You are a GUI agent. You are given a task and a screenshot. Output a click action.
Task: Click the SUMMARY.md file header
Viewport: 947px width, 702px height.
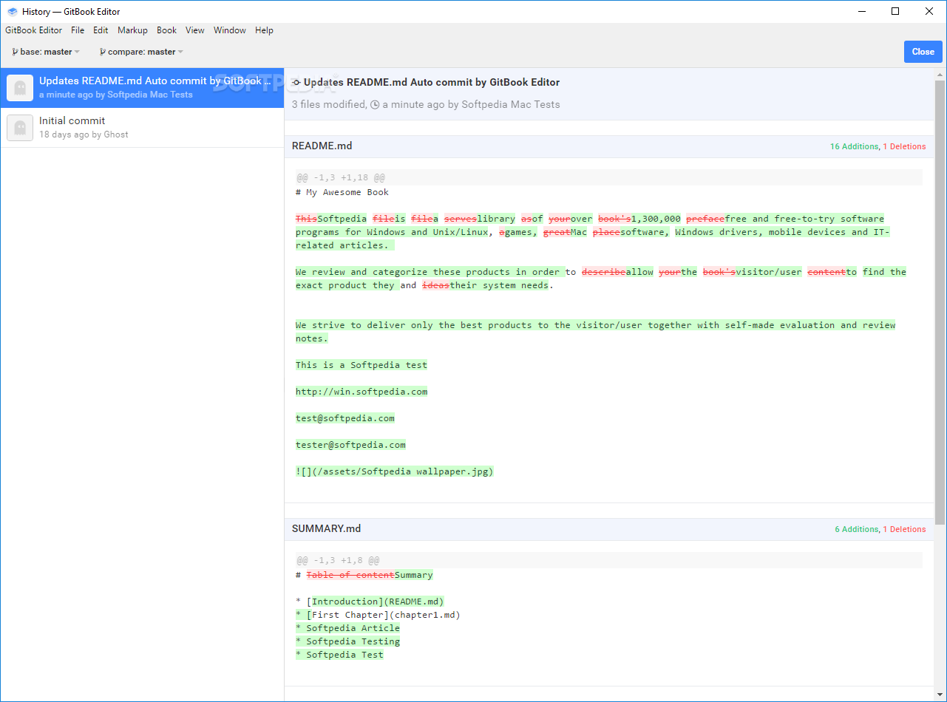(608, 529)
